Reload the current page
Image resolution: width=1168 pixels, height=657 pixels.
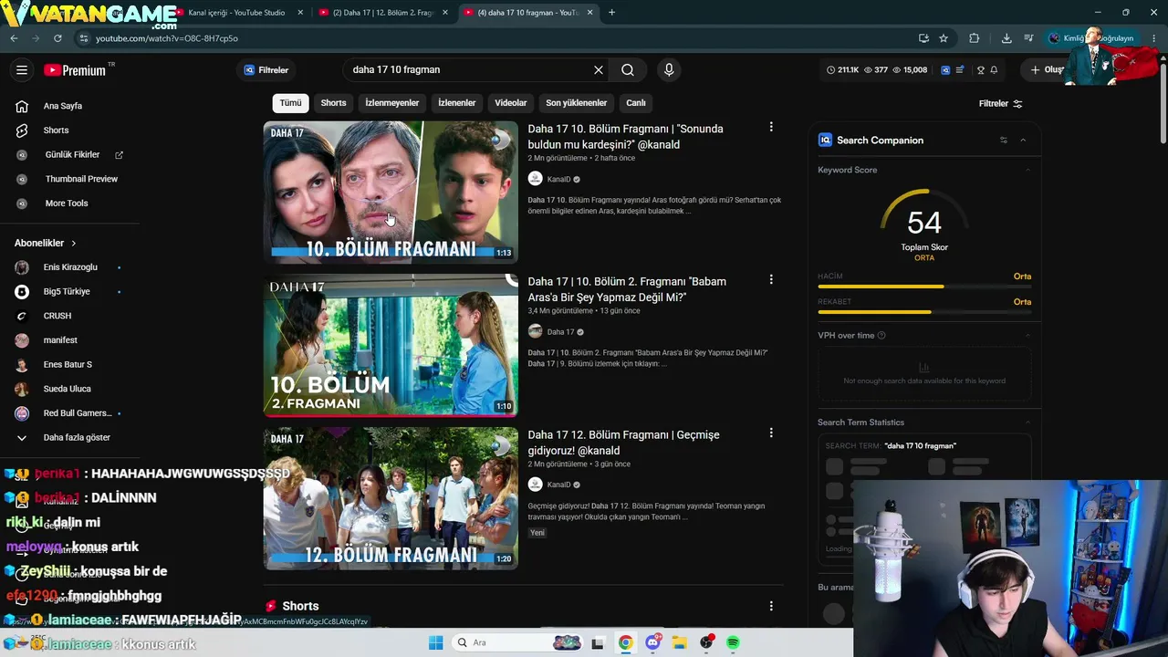[57, 38]
